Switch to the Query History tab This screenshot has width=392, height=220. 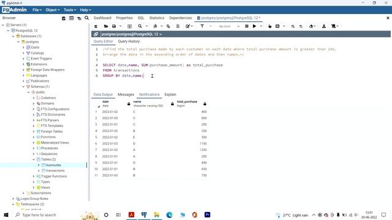(129, 42)
